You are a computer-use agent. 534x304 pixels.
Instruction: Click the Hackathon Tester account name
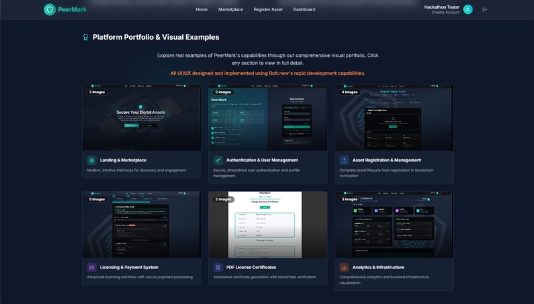pos(442,7)
